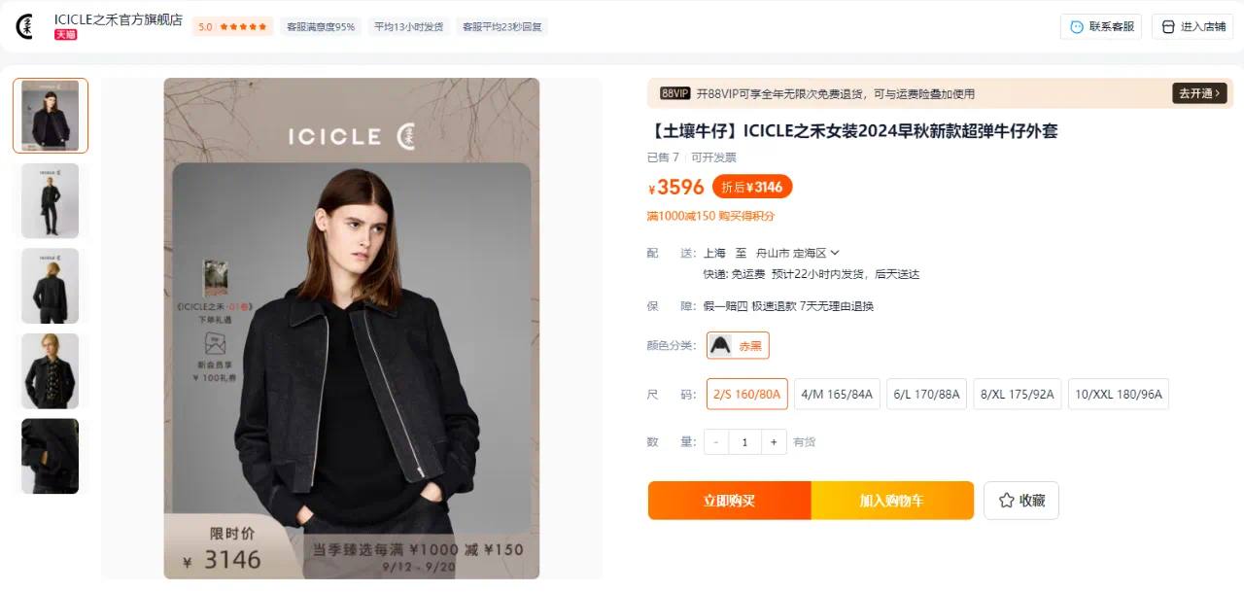
Task: Click the 天猫 Tmall badge
Action: (65, 34)
